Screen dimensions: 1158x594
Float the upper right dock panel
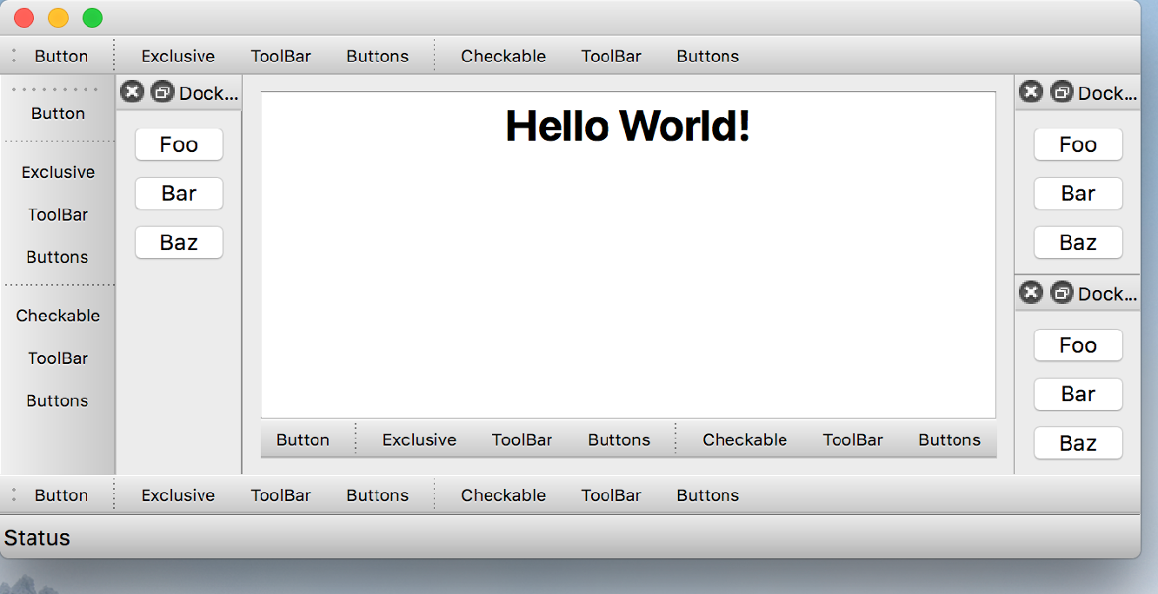pyautogui.click(x=1061, y=91)
